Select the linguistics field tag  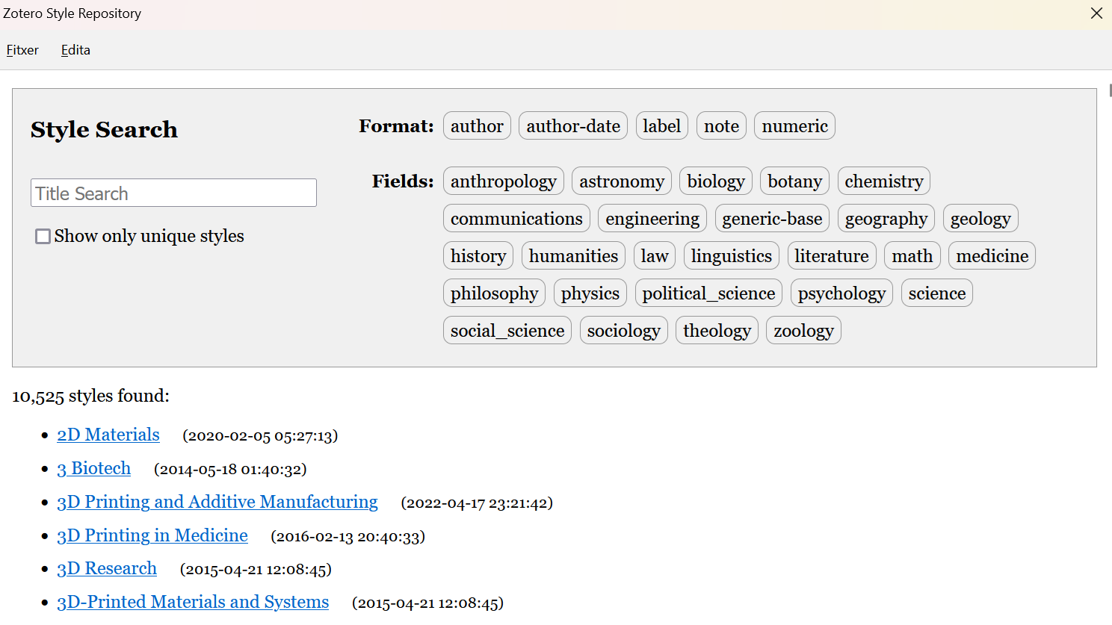(732, 256)
